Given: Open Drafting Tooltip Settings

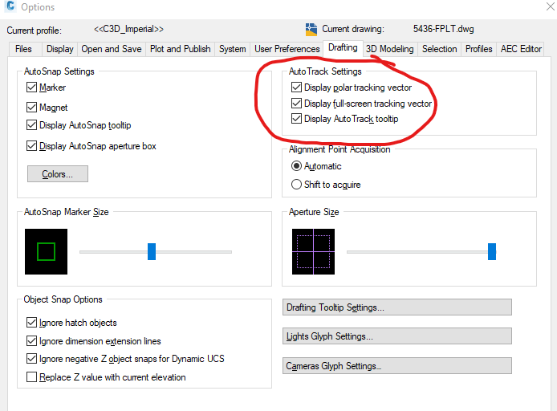Looking at the screenshot, I should point(397,307).
